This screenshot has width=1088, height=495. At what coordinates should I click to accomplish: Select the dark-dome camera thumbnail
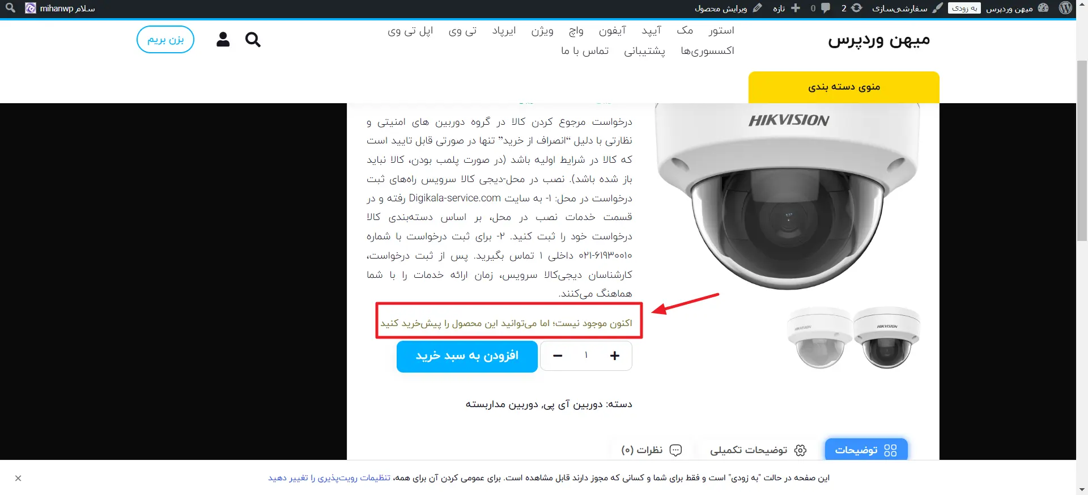(x=887, y=337)
